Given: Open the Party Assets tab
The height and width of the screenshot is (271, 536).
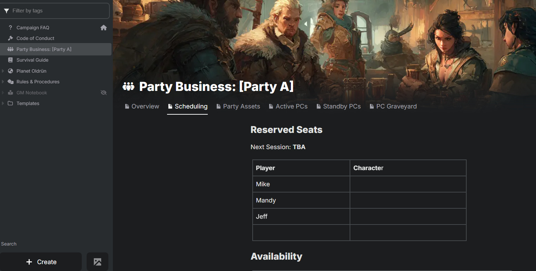Looking at the screenshot, I should 238,106.
